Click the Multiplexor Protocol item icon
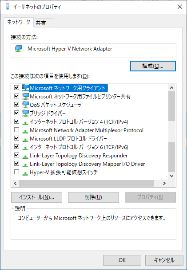 click(25, 131)
